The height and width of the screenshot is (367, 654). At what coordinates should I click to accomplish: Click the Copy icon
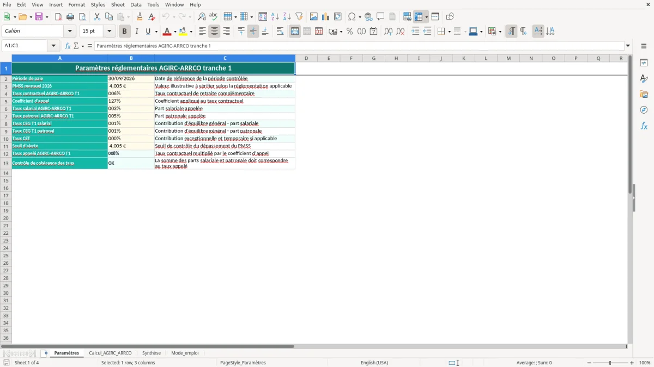tap(108, 17)
